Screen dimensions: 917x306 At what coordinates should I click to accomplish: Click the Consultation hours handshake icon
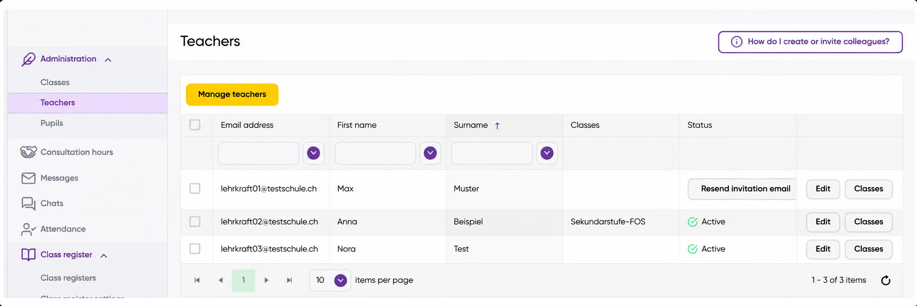click(x=28, y=152)
